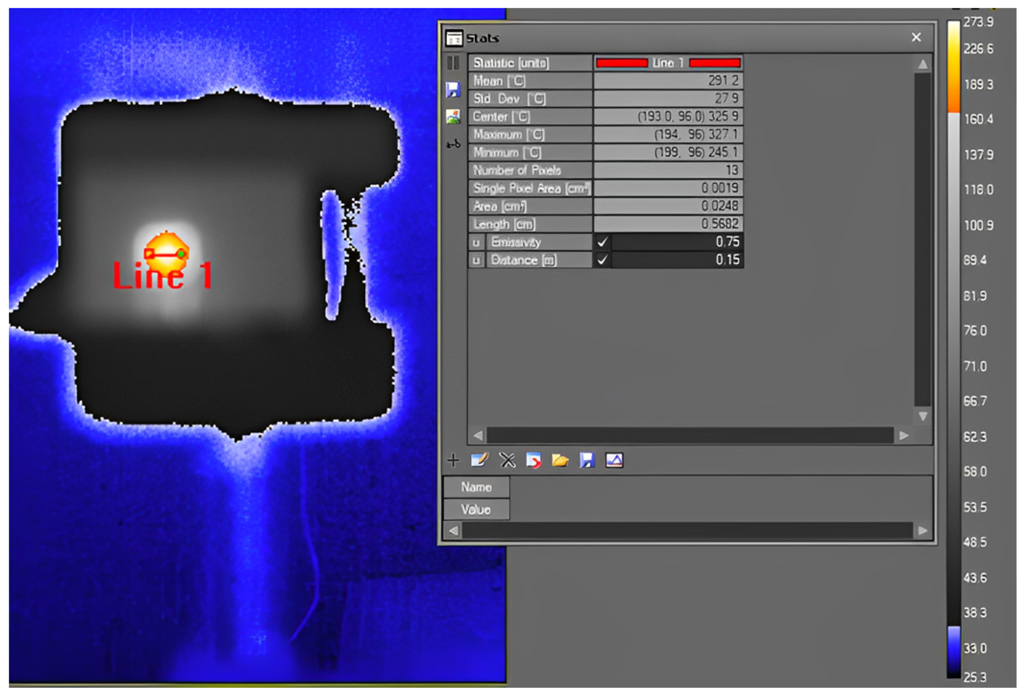This screenshot has height=698, width=1025.
Task: Click the graph profile icon in bottom toolbar
Action: pyautogui.click(x=614, y=461)
